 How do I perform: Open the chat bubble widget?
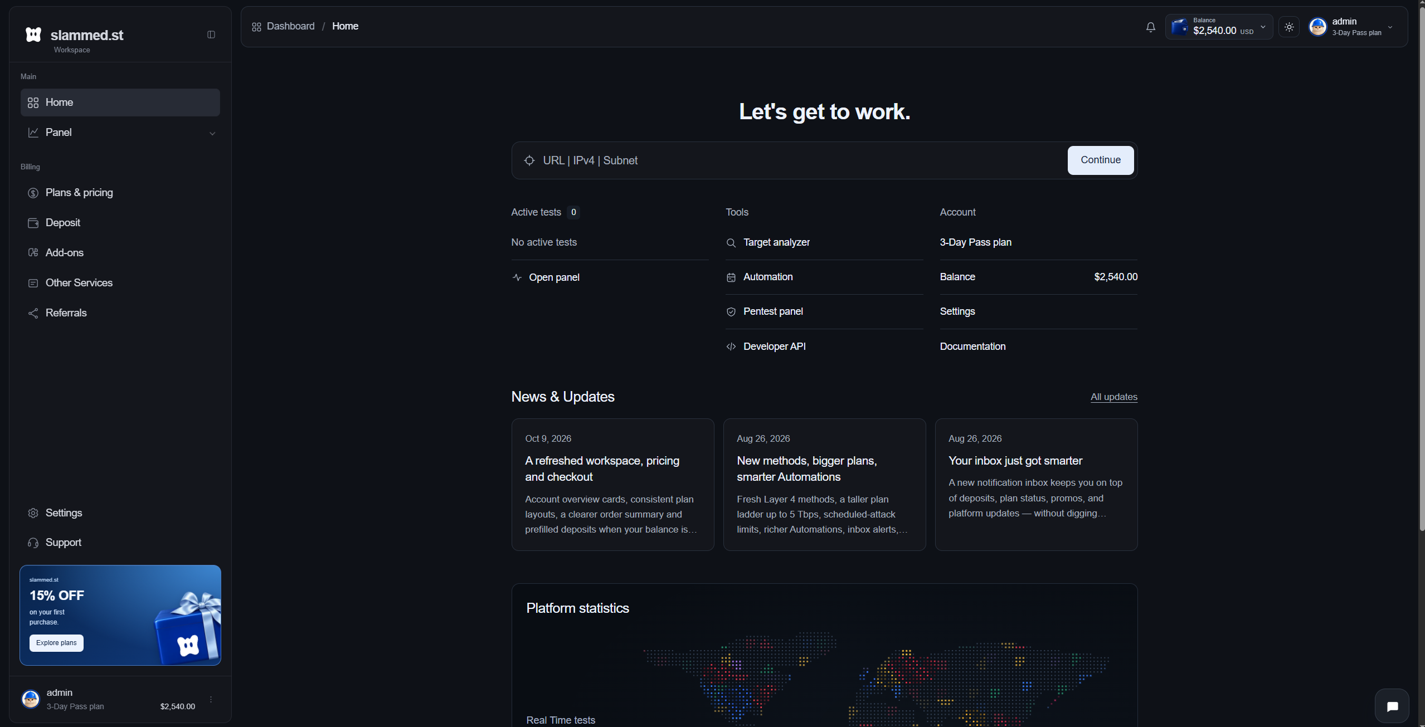point(1392,706)
